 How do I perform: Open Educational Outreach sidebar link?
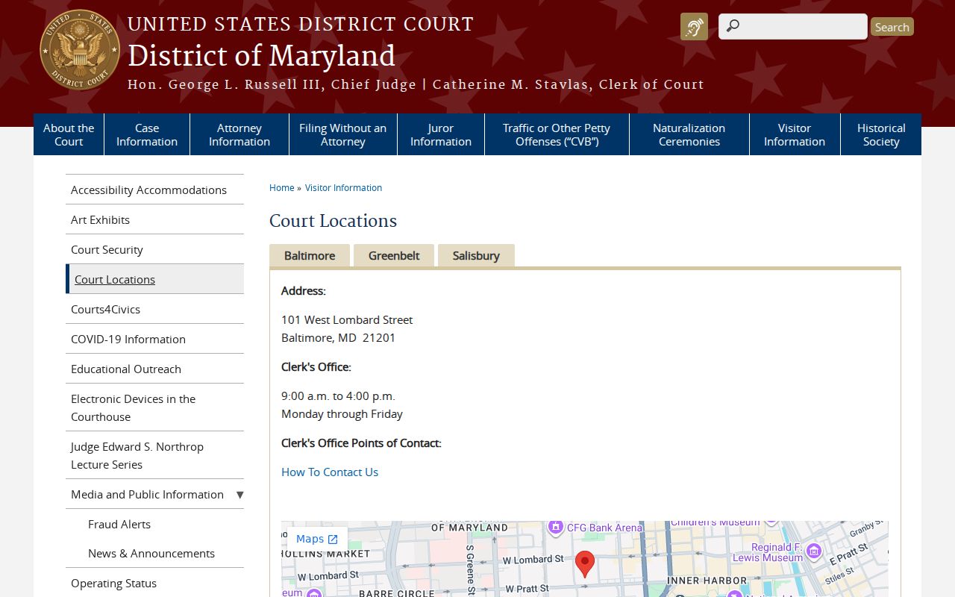(x=154, y=369)
